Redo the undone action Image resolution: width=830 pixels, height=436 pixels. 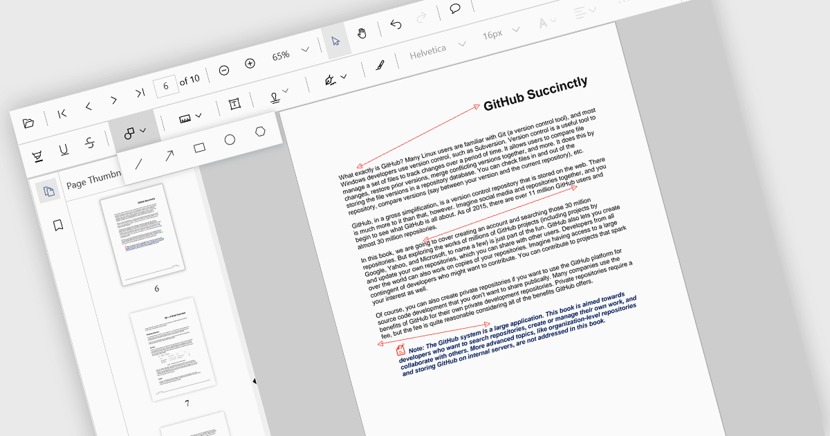click(421, 17)
